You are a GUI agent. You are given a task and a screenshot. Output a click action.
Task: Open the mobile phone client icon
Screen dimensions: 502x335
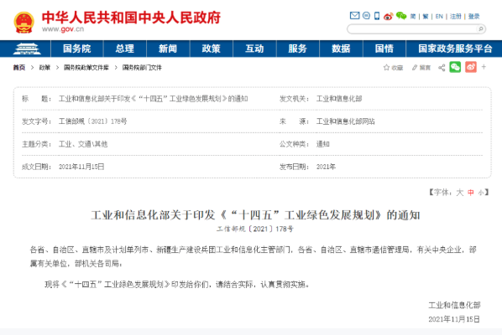pos(377,16)
